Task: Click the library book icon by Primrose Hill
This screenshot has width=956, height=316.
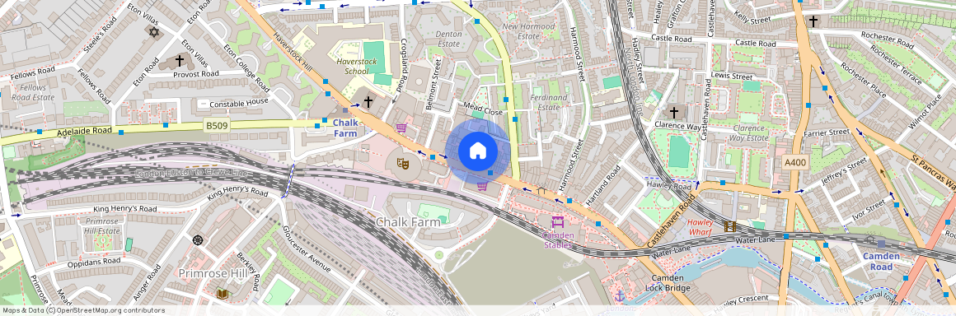Action: click(x=223, y=294)
